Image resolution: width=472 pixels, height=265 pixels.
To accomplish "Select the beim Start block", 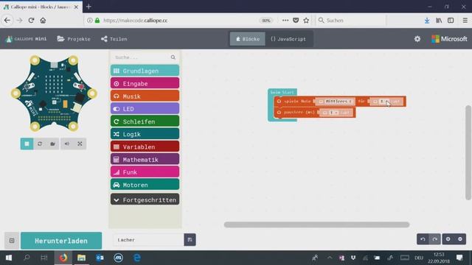I will (282, 92).
